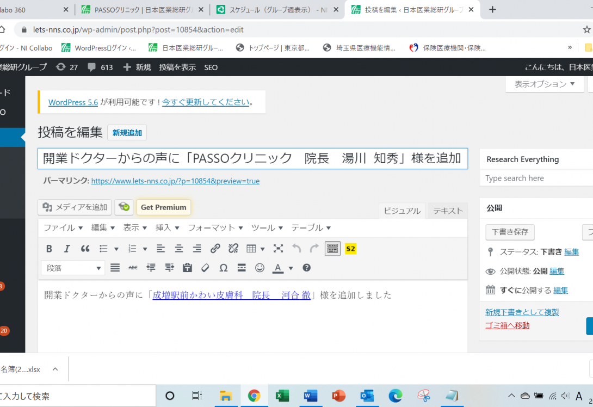Switch to the テキスト editor tab
Viewport: 593px width, 407px height.
click(x=448, y=211)
